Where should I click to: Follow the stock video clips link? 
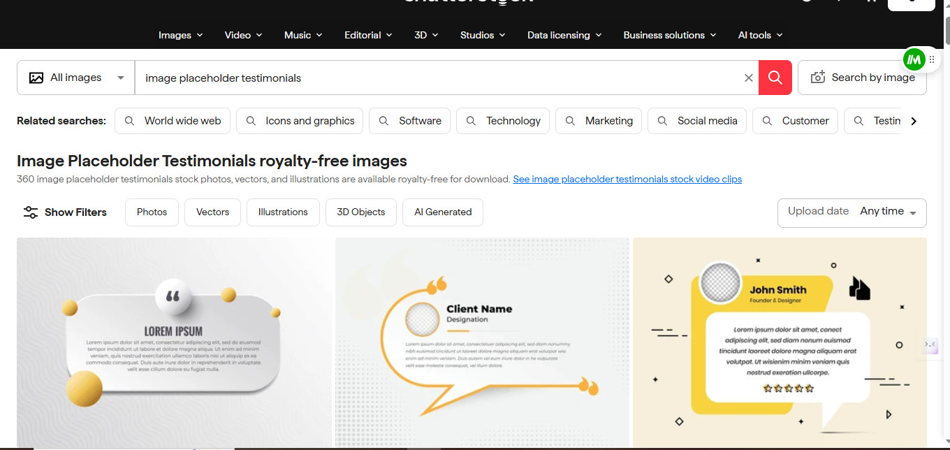coord(627,180)
